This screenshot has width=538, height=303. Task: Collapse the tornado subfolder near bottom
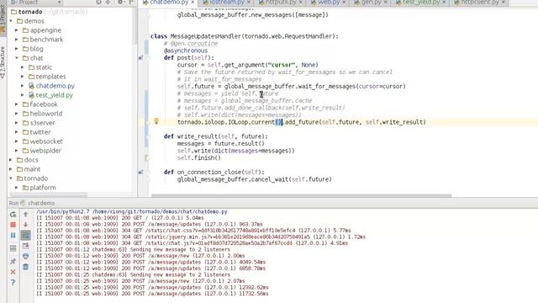pos(11,178)
